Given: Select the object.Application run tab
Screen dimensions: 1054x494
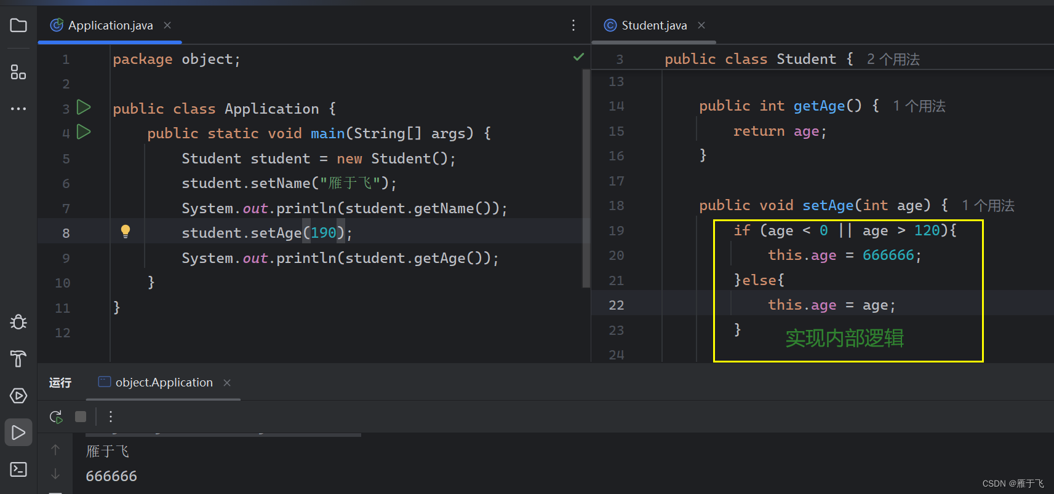Looking at the screenshot, I should click(164, 382).
